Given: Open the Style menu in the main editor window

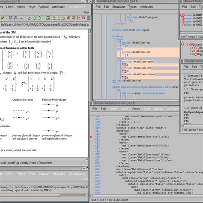Looking at the screenshot, I should click(x=32, y=7).
